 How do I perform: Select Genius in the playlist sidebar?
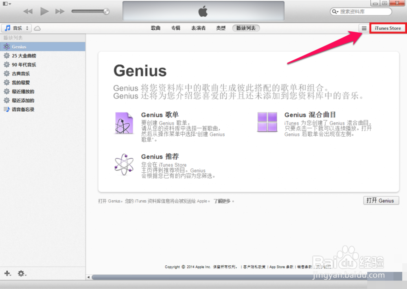click(43, 47)
